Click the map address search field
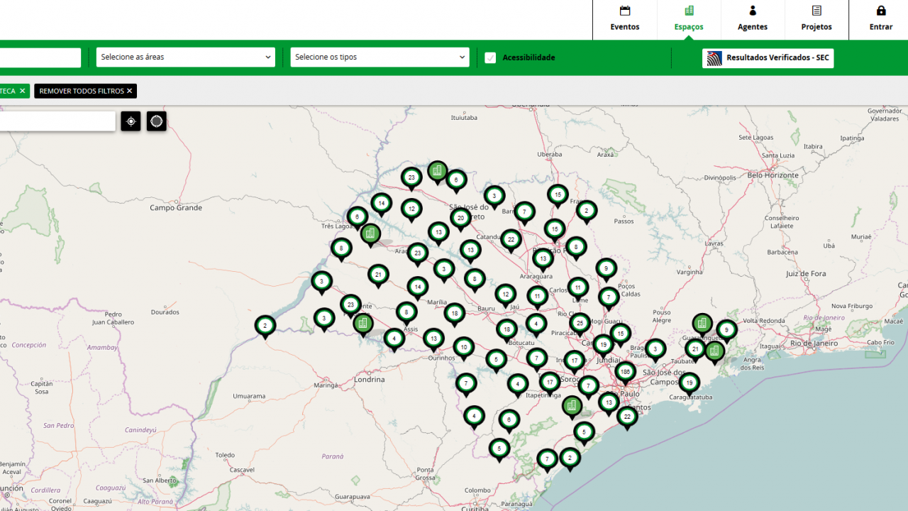 point(57,121)
